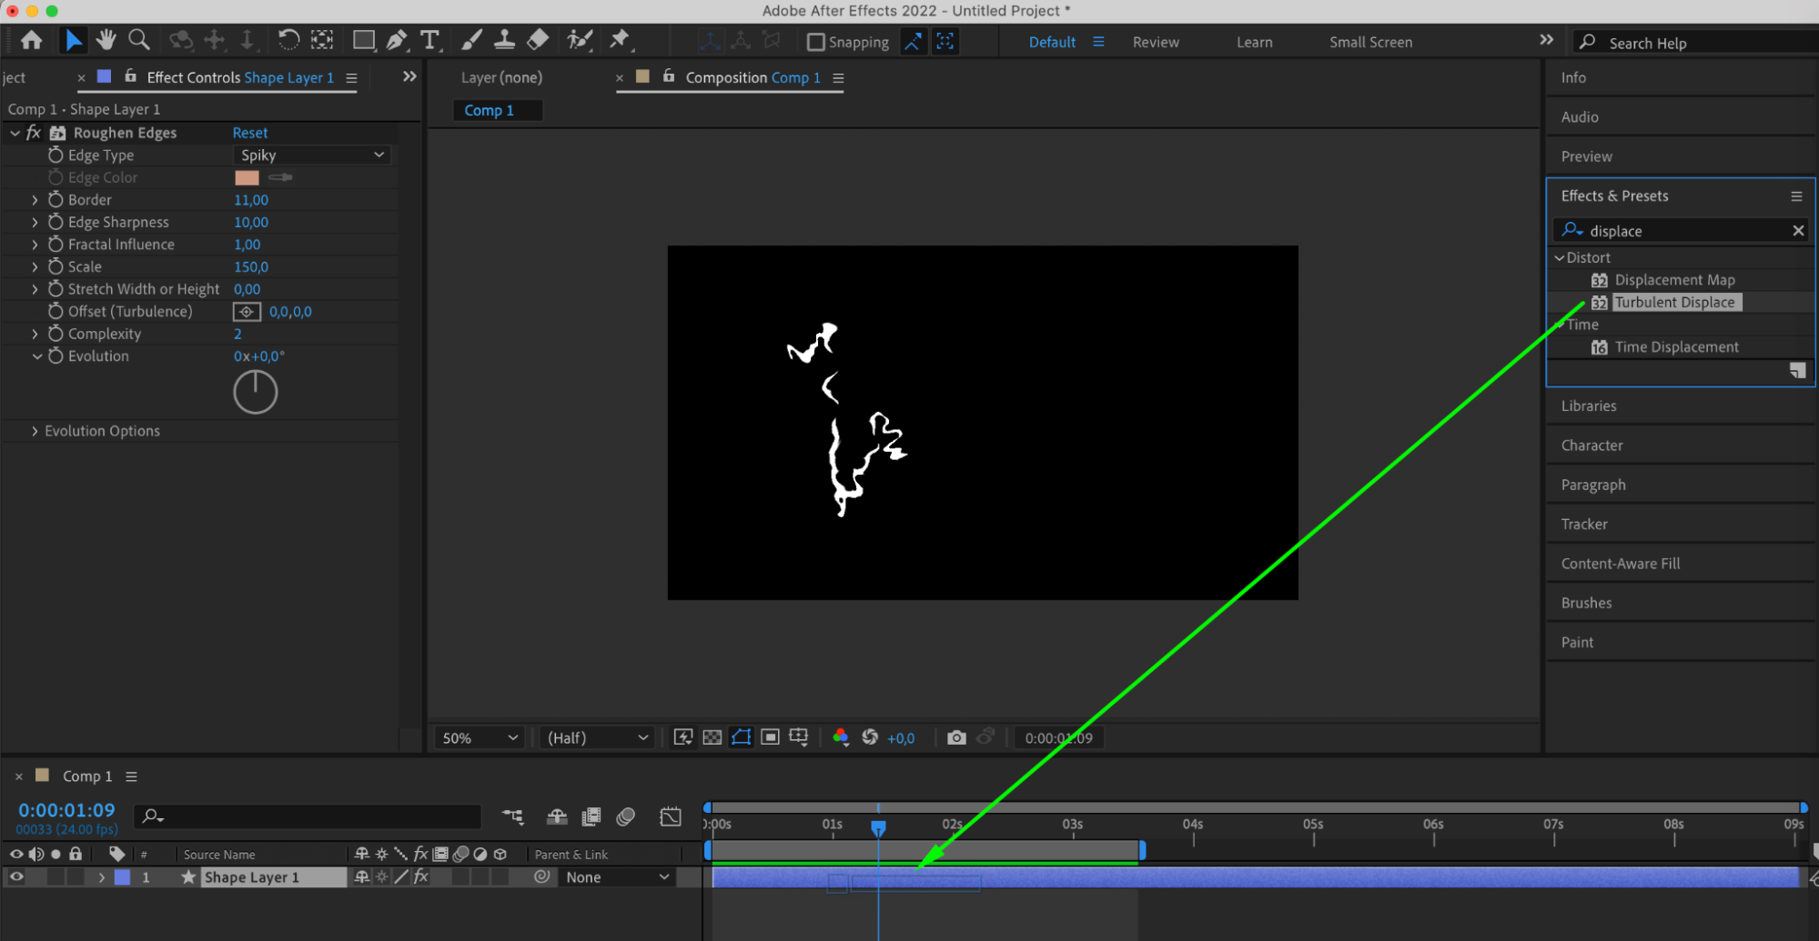Clear the displace search field
1819x941 pixels.
pos(1797,231)
